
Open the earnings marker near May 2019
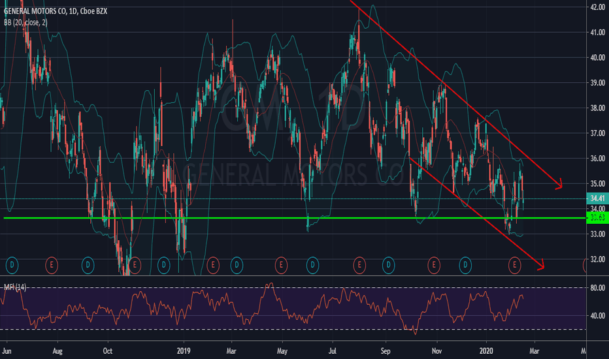281,266
